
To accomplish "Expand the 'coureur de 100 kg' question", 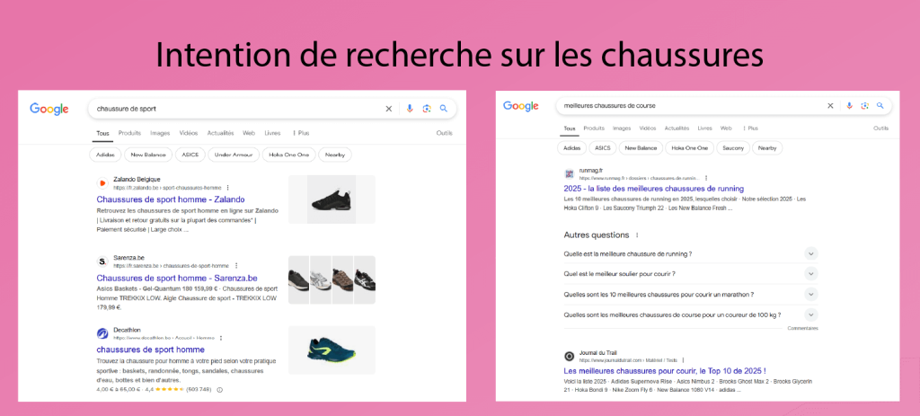I will (x=811, y=314).
